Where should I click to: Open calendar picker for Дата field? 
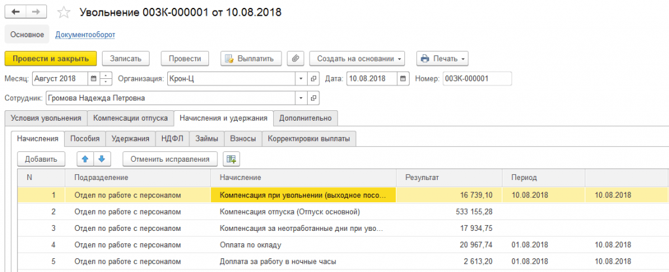point(403,79)
